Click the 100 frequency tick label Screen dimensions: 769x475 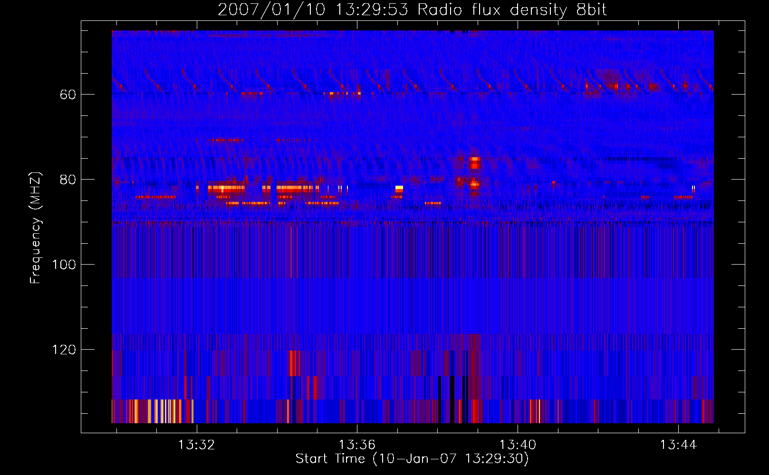click(64, 265)
